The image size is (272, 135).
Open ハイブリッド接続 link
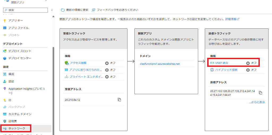(226, 70)
